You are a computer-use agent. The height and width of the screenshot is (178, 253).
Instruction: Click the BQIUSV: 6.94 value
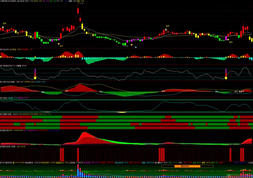[x=28, y=114]
